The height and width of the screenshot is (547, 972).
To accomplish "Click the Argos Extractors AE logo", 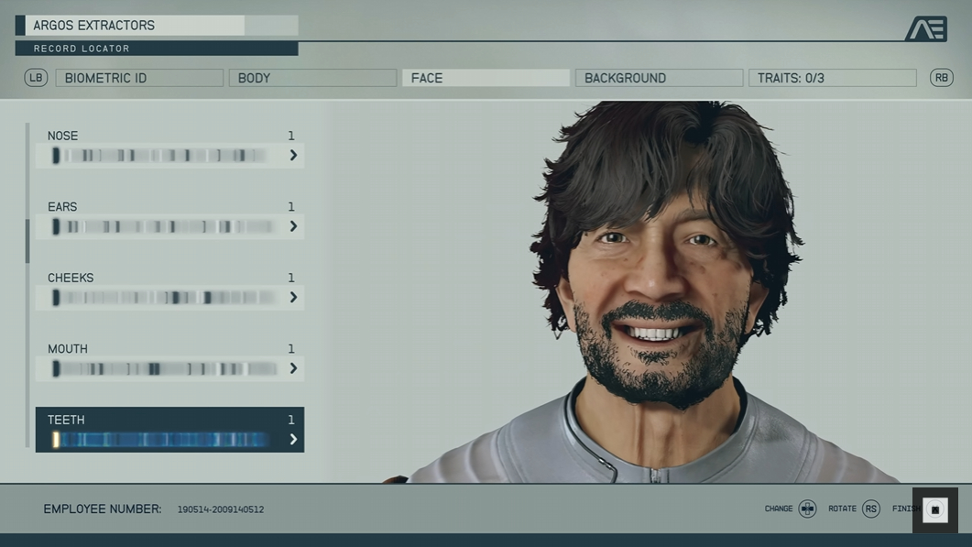I will [x=926, y=28].
